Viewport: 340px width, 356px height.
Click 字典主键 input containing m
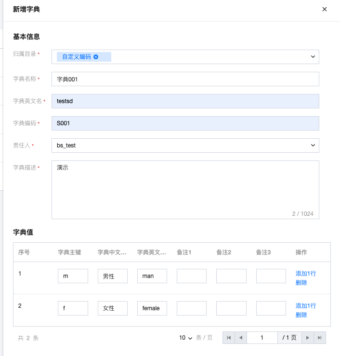(73, 276)
